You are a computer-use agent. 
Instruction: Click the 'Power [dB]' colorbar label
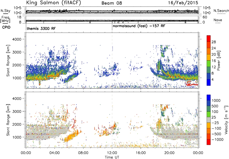click(218, 61)
